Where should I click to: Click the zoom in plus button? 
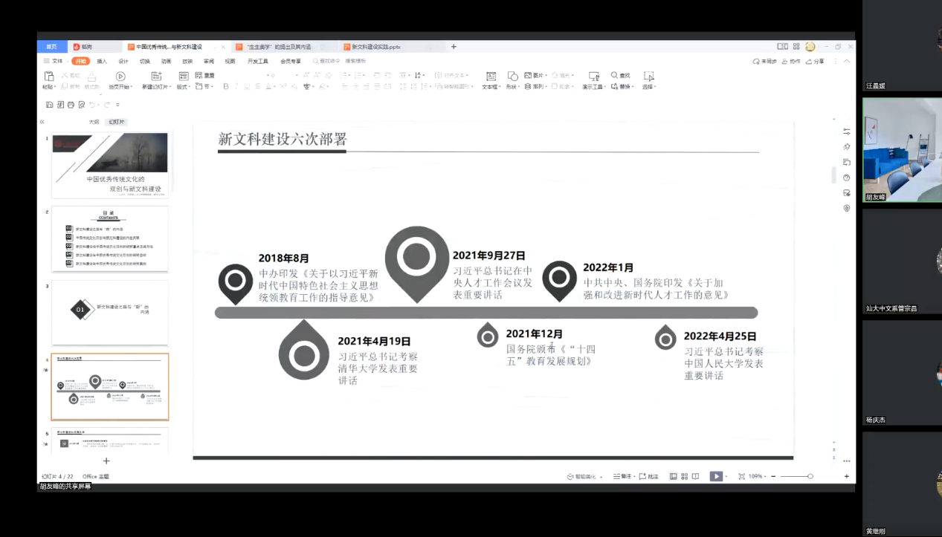[x=847, y=476]
